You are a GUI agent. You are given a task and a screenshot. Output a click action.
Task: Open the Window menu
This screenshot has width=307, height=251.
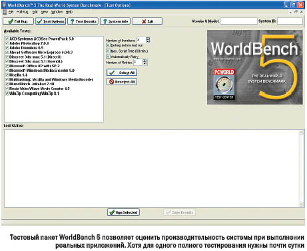coord(57,12)
